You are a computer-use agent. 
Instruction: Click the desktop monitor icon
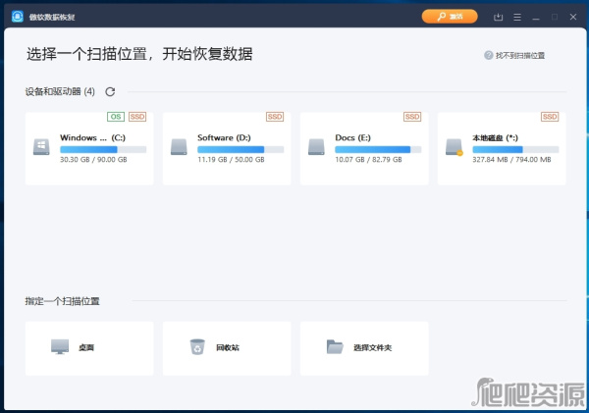(x=60, y=346)
